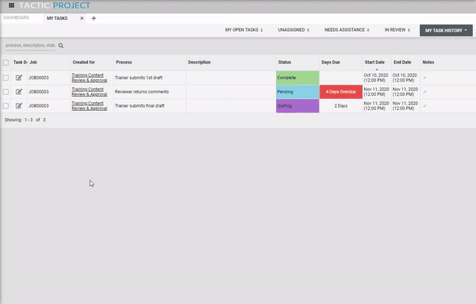Click the search magnifier icon
The height and width of the screenshot is (304, 476).
61,46
